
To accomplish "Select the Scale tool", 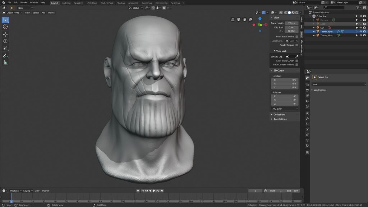I will pos(5,48).
